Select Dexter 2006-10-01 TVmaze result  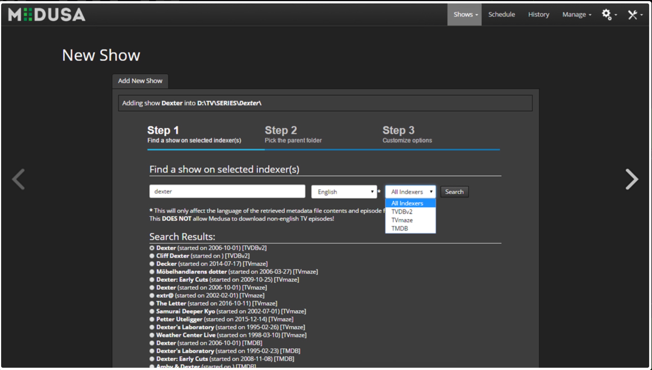coord(152,288)
